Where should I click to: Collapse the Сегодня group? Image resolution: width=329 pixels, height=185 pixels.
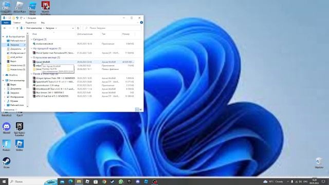coord(32,39)
